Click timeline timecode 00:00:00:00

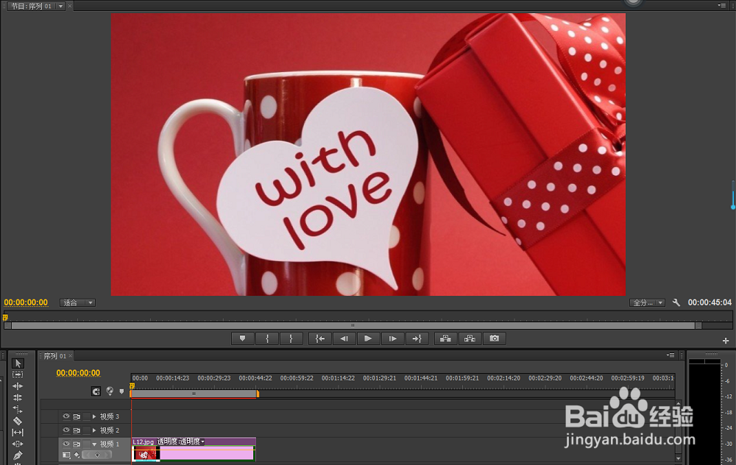point(78,373)
